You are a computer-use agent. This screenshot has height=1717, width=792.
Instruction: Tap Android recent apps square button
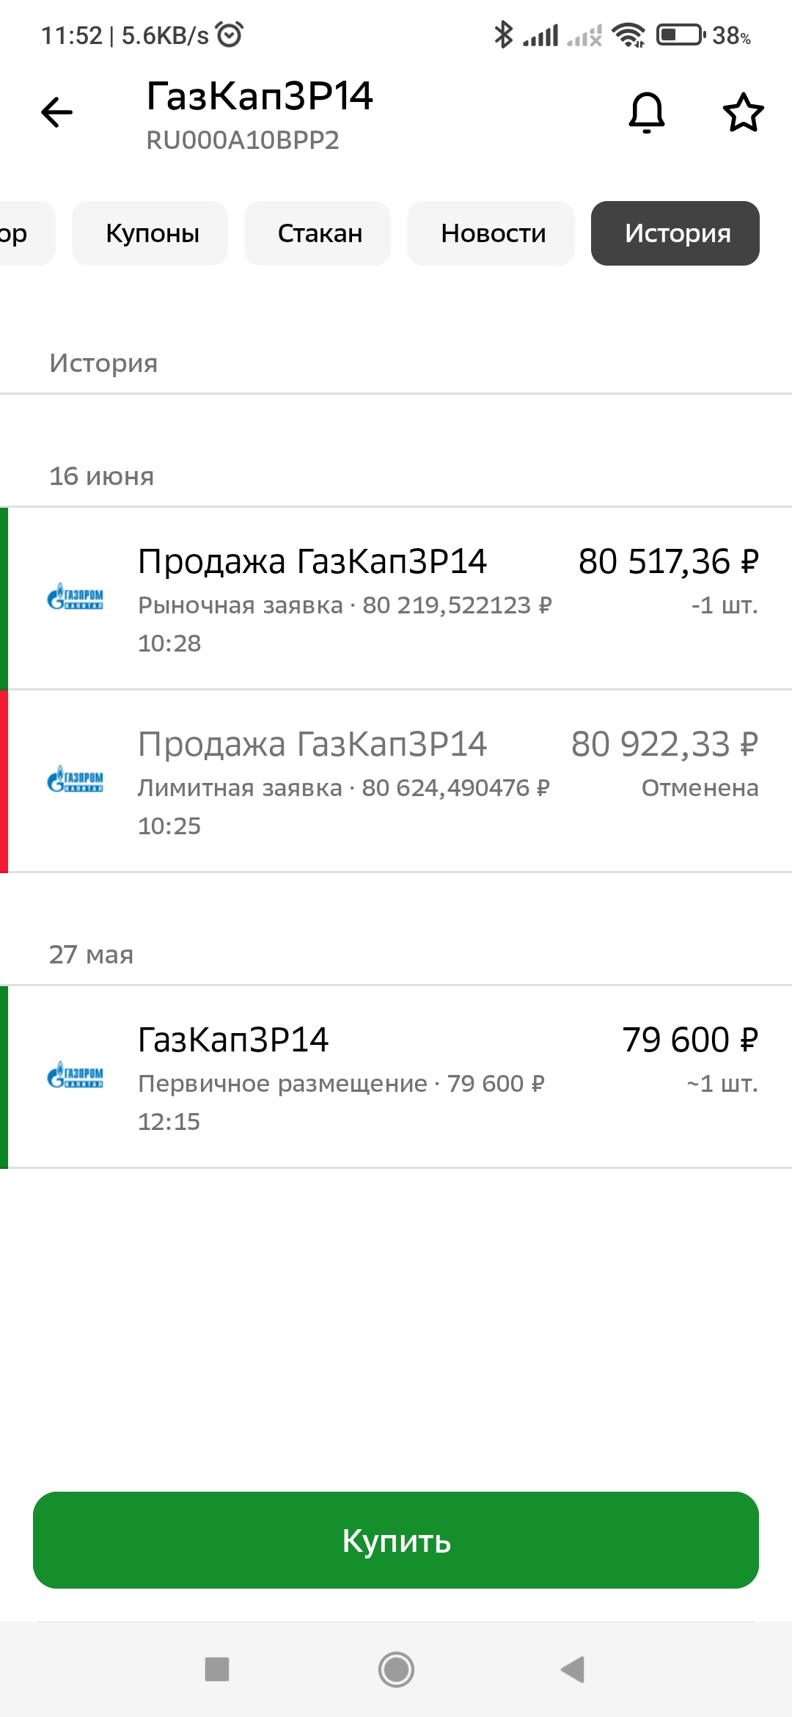pyautogui.click(x=217, y=1669)
